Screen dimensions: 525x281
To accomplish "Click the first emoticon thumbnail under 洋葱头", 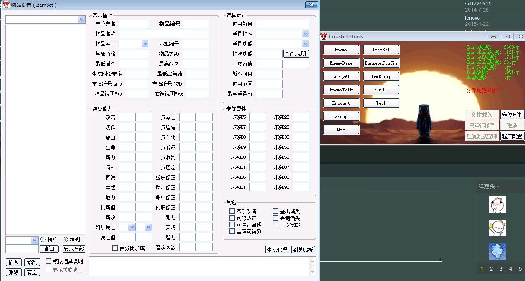I will pyautogui.click(x=497, y=205).
